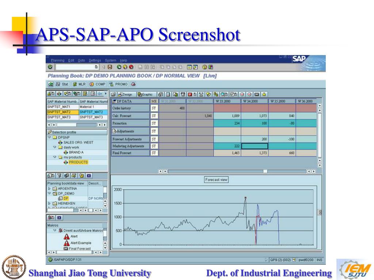Click the second red circle minus icon
Screen dimensions: 374x280
[x=249, y=94]
